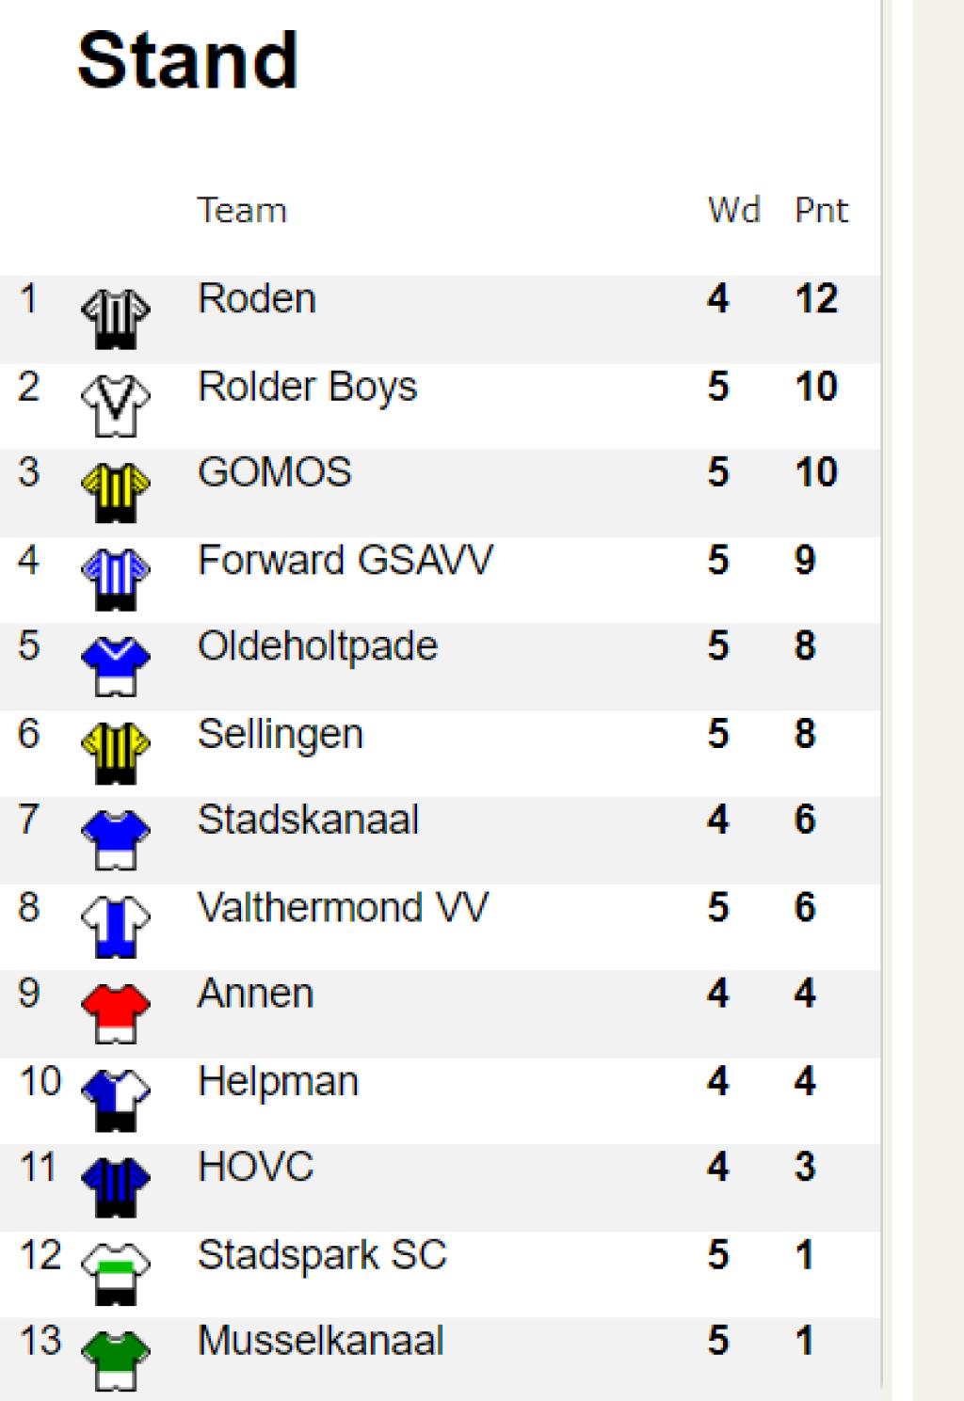Click Stadspark SC's green-banded white shirt icon

(x=115, y=1274)
